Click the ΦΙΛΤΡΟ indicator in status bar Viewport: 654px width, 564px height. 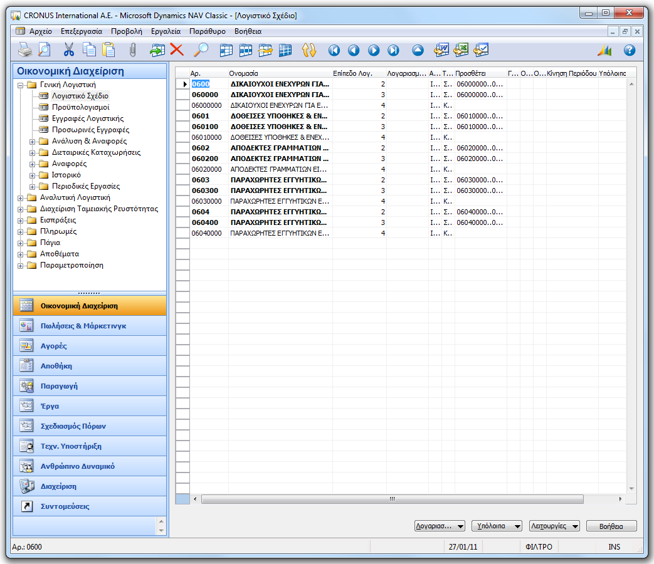[539, 547]
